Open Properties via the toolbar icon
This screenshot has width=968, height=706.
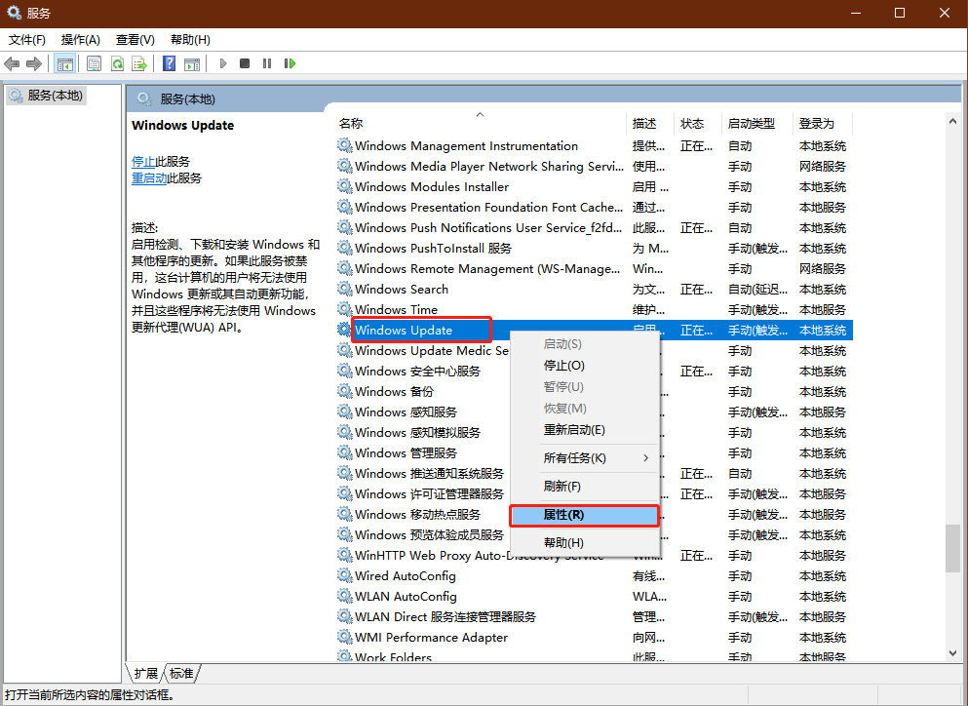click(95, 63)
